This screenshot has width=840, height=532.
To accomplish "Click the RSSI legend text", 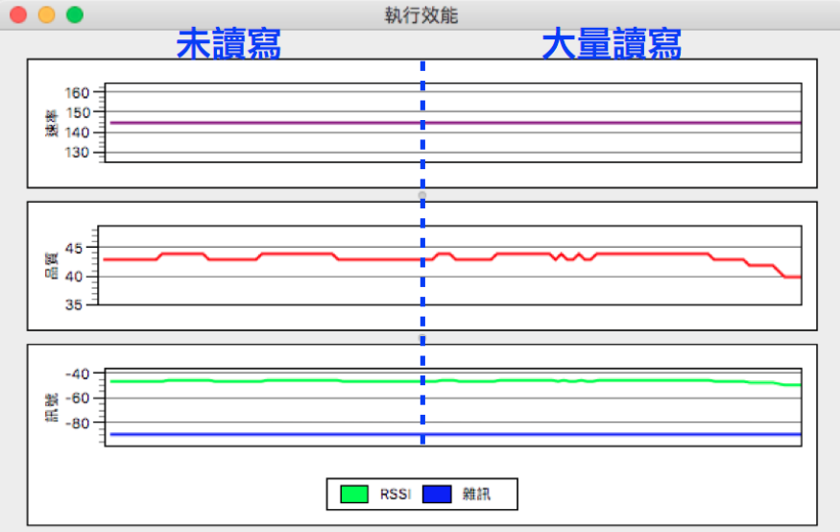I will 396,495.
